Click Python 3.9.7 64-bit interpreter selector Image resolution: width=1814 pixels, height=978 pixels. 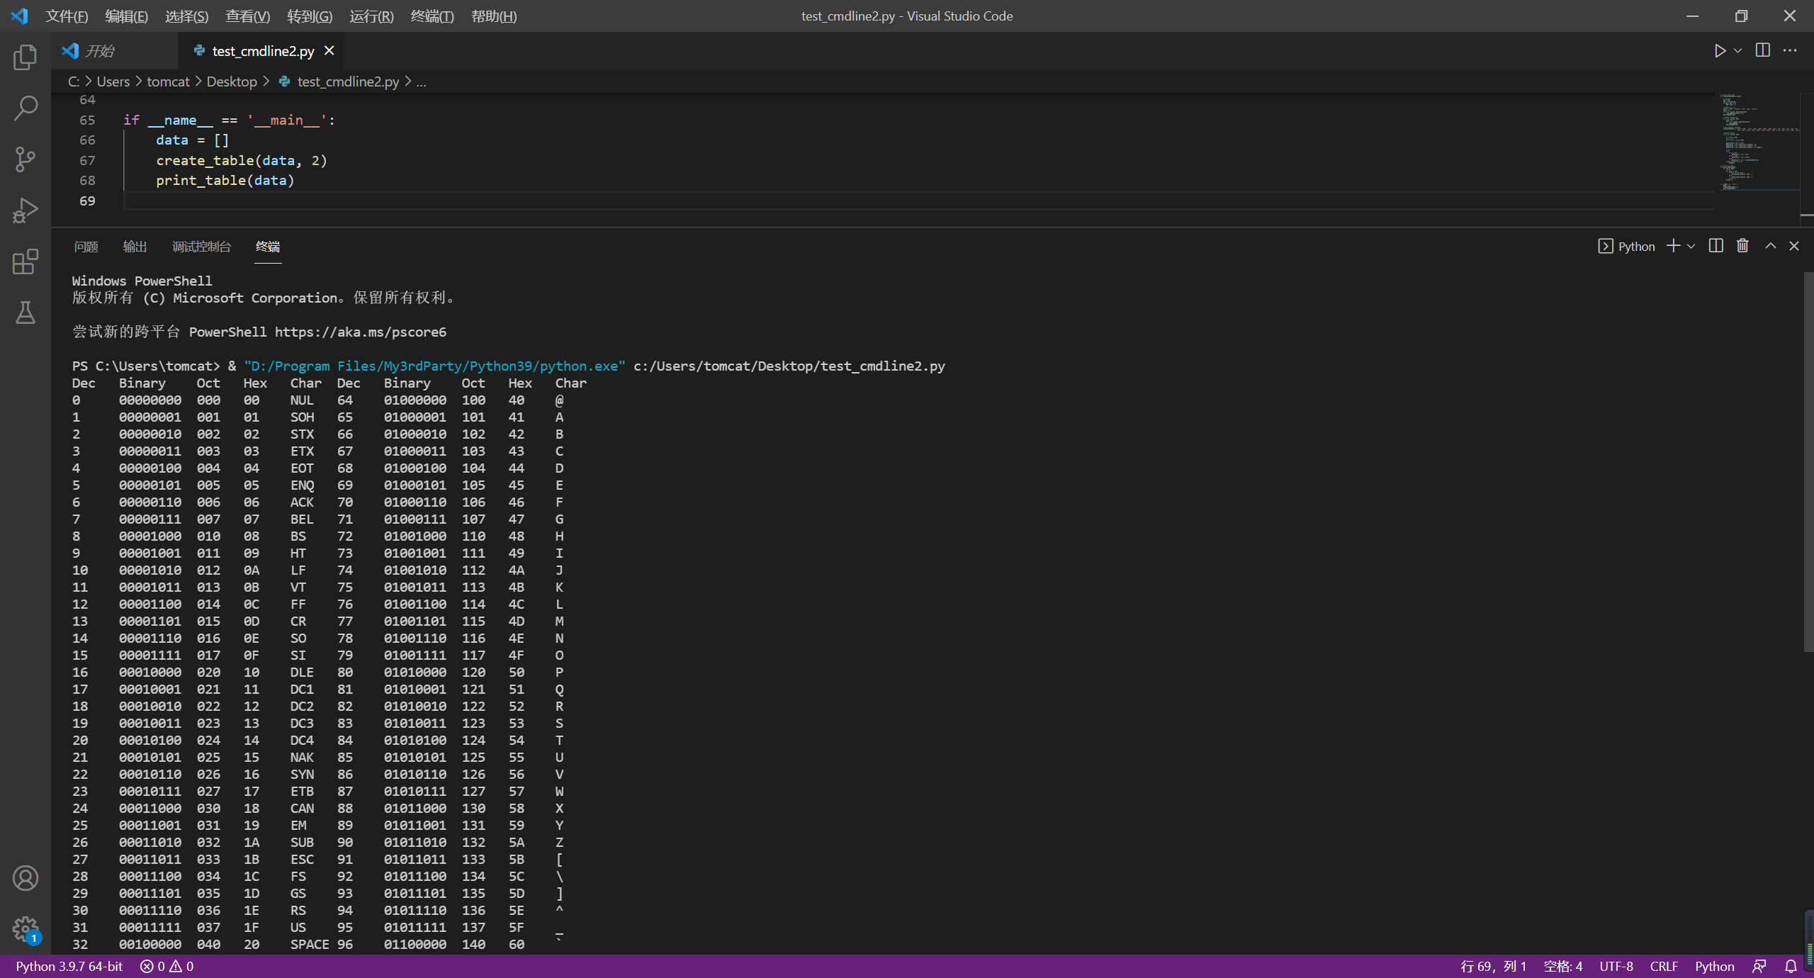pyautogui.click(x=69, y=967)
